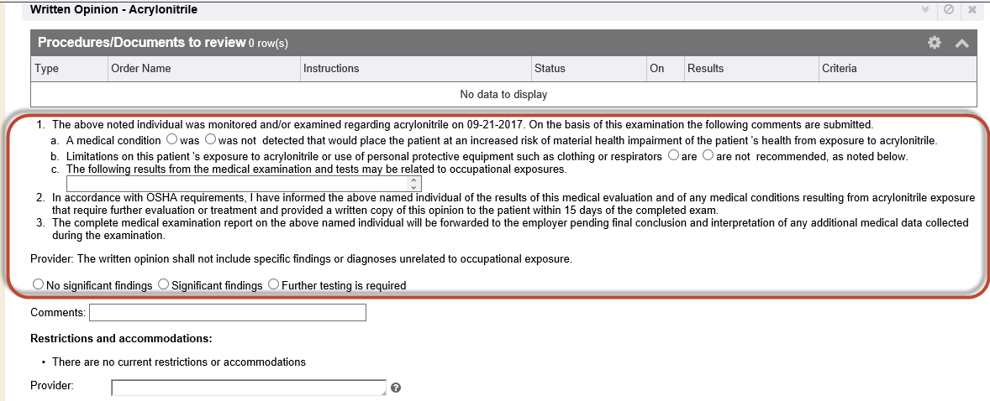Click the cancel circle-slash icon in header
Image resolution: width=990 pixels, height=401 pixels.
949,9
